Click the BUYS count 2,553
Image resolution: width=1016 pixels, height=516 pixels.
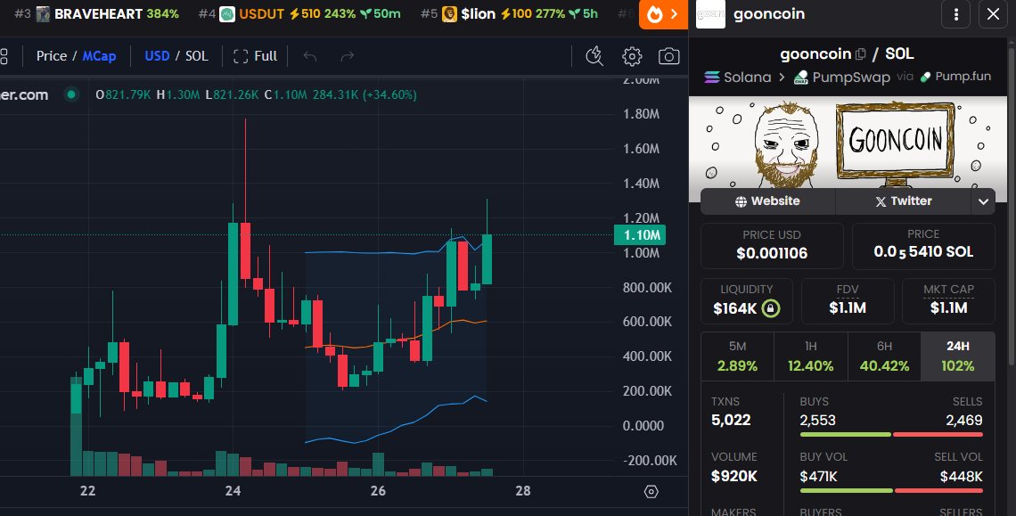click(818, 420)
